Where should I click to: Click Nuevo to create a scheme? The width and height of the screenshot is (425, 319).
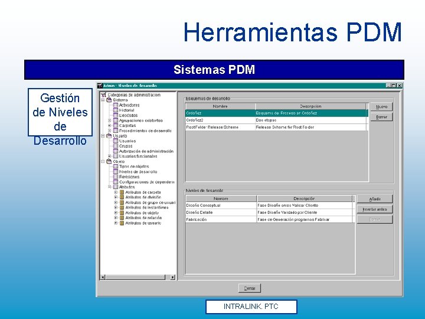(381, 107)
